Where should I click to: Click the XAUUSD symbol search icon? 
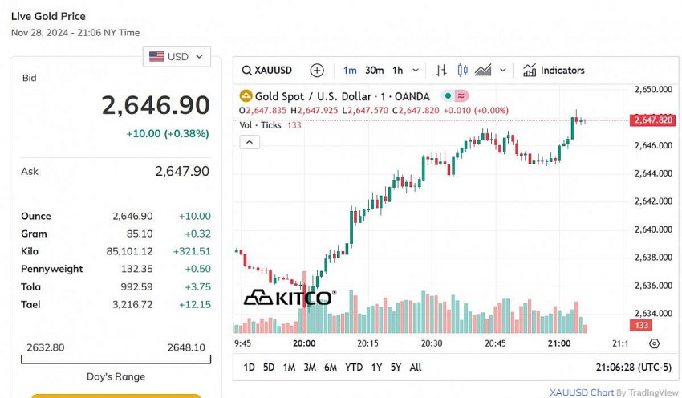tap(247, 71)
